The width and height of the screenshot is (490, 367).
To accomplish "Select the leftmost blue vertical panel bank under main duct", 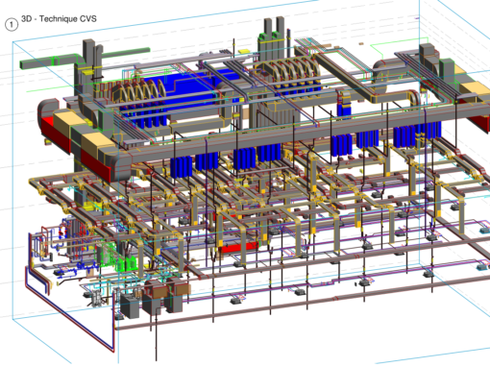I will [181, 166].
